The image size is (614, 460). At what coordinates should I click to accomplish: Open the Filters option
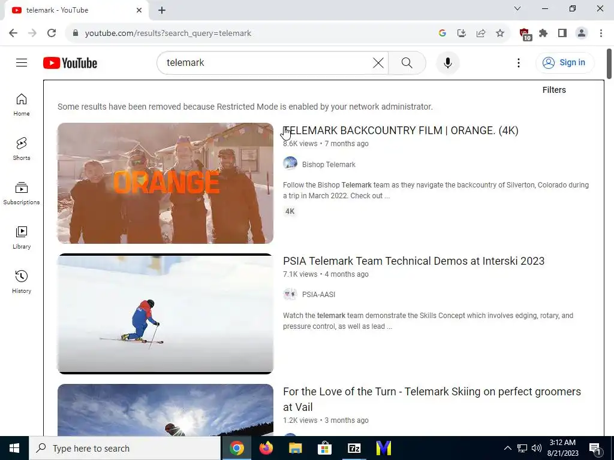[553, 90]
